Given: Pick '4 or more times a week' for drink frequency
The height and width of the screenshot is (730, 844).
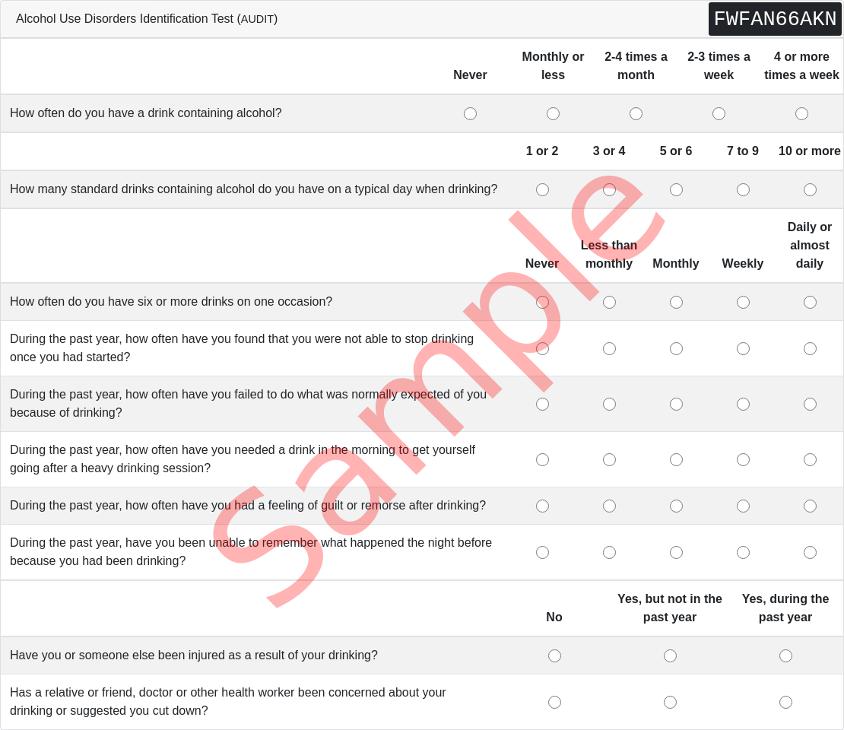Looking at the screenshot, I should (x=801, y=113).
